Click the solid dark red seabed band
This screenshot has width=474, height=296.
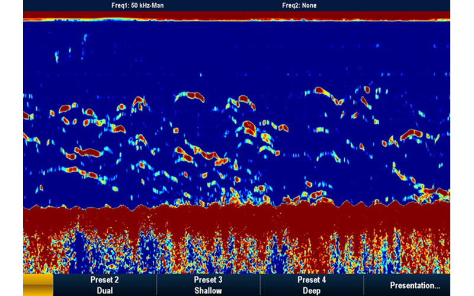[237, 216]
